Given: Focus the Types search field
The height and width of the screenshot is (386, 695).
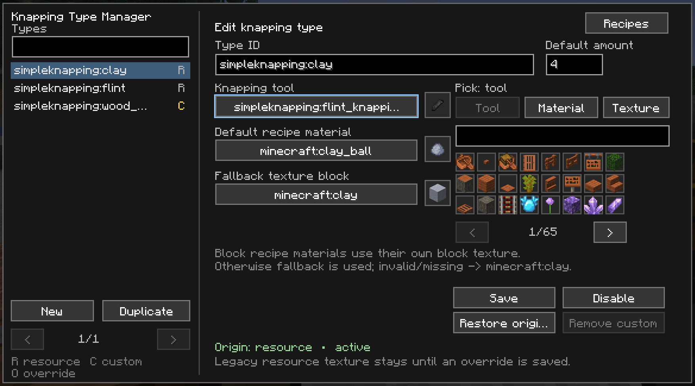Looking at the screenshot, I should coord(100,47).
